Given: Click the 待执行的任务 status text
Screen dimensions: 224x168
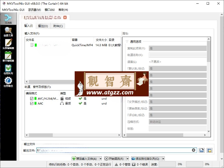Looking at the screenshot, I should [x=80, y=165].
